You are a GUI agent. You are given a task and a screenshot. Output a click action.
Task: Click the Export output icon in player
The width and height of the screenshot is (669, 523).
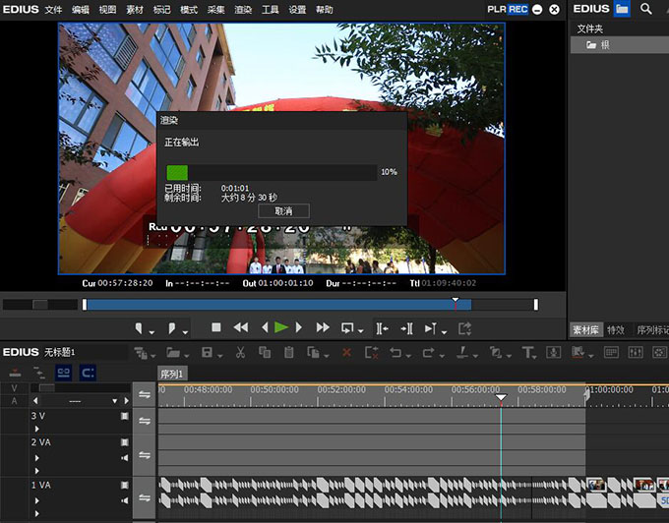[x=464, y=328]
